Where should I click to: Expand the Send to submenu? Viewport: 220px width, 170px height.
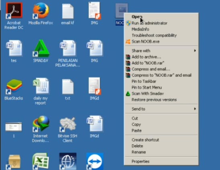[161, 109]
